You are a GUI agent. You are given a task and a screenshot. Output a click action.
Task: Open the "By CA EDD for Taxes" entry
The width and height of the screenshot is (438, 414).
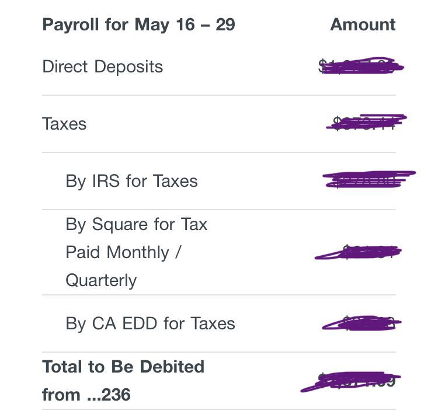click(150, 324)
